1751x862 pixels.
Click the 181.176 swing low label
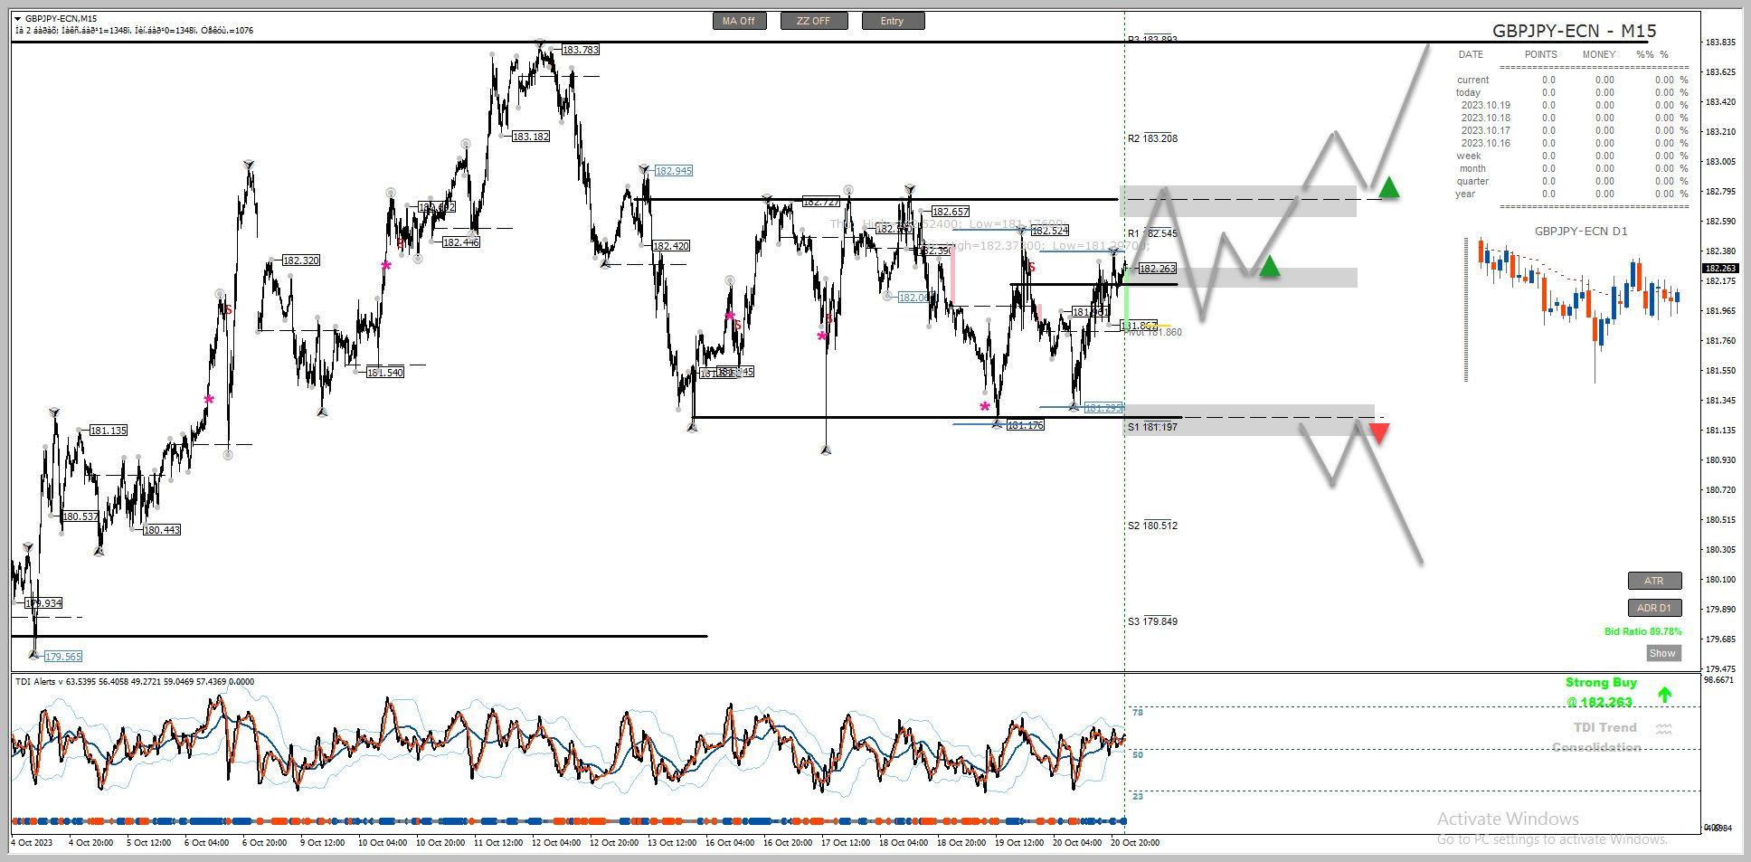tap(1025, 425)
